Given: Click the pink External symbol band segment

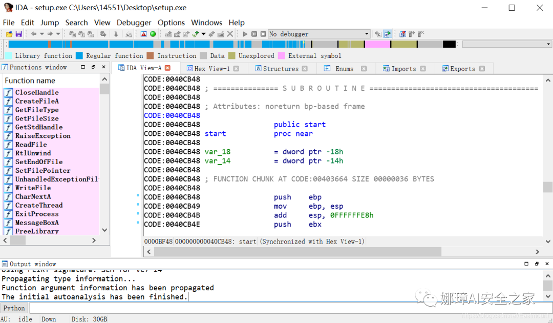Looking at the screenshot, I should pos(377,44).
